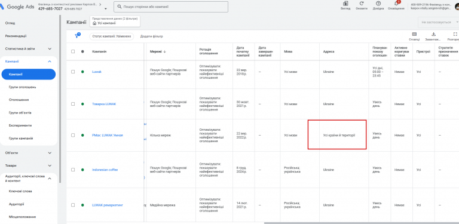Open the Не застосовується dropdown
Viewport: 459px width, 224px height.
click(x=439, y=22)
